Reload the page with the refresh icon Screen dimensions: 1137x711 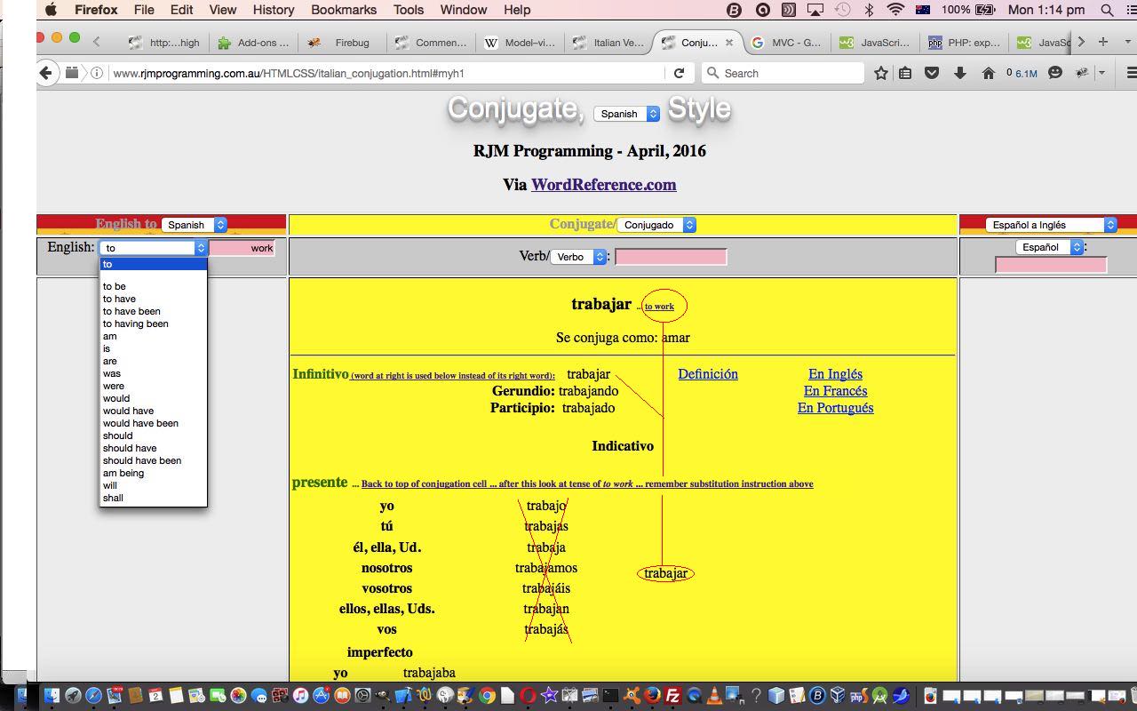tap(679, 73)
